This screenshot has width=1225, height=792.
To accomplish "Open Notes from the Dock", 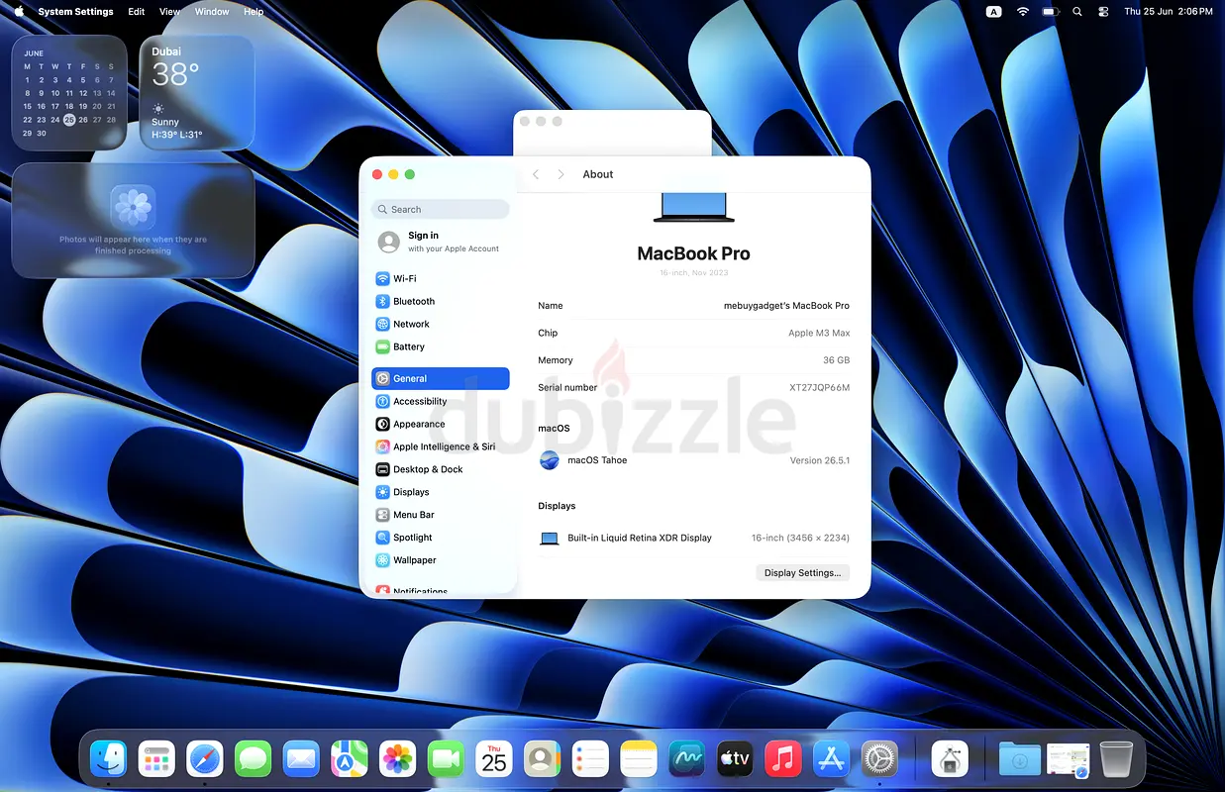I will [x=639, y=759].
